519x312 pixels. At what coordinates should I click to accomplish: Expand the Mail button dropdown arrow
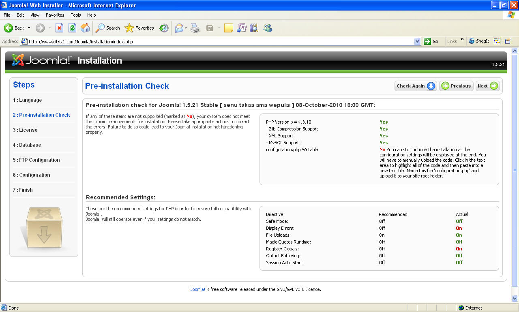coord(186,28)
